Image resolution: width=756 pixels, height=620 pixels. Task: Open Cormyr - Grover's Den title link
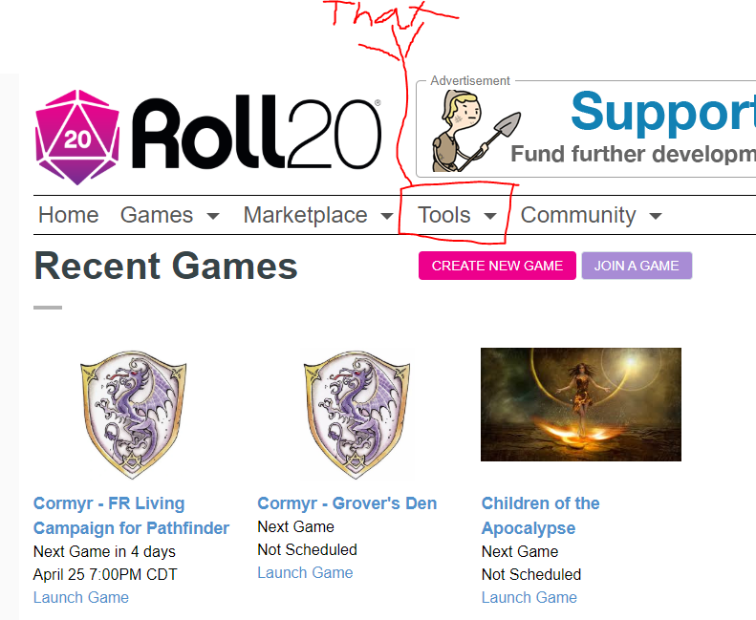(x=347, y=502)
